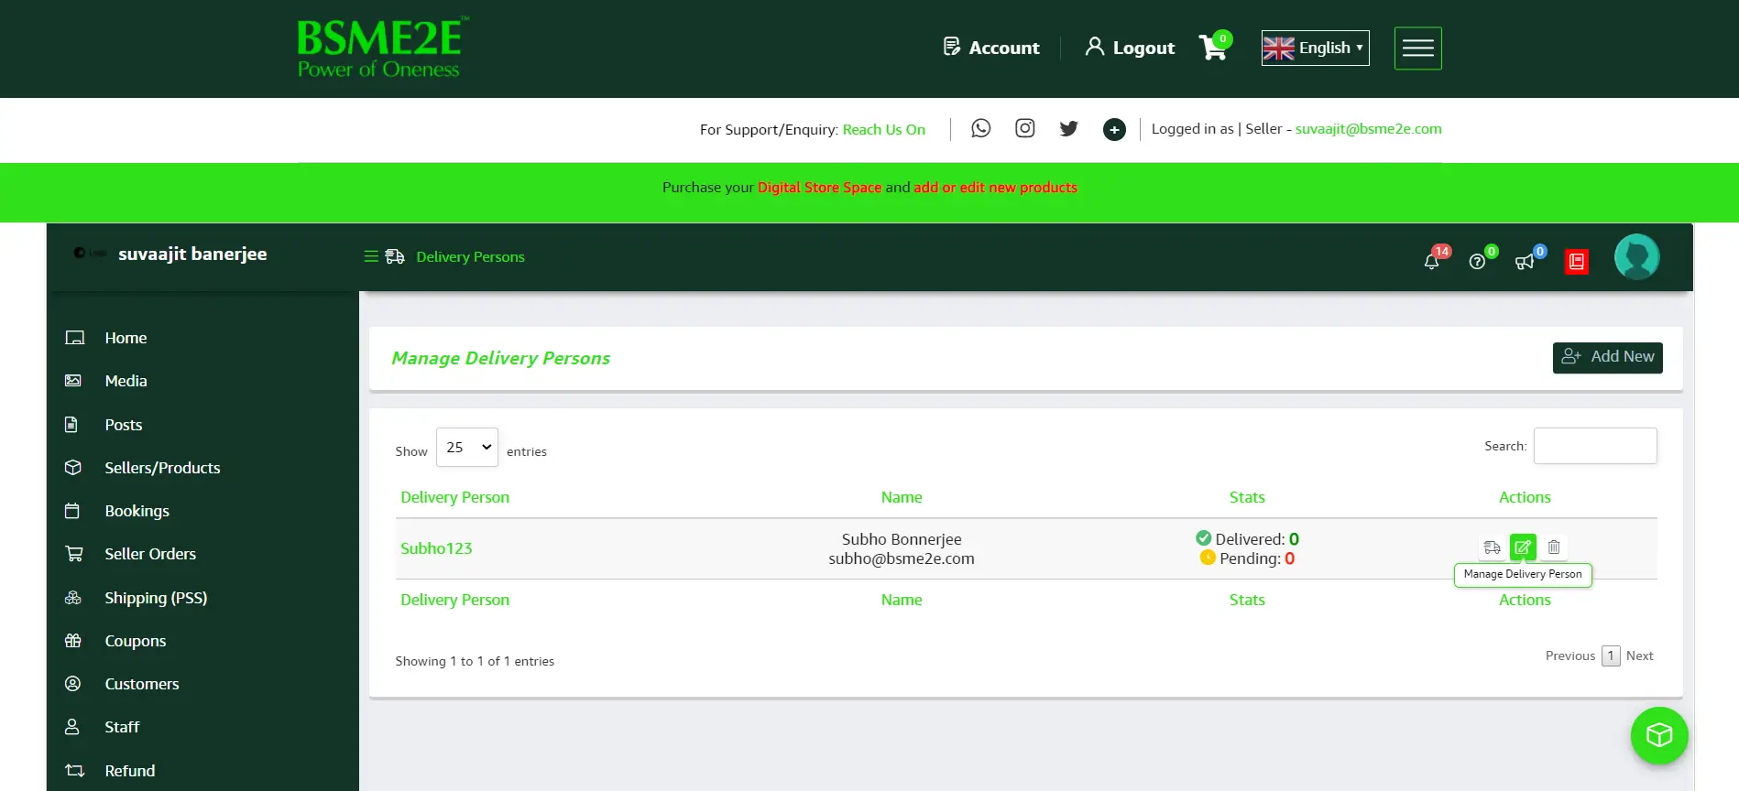
Task: Open the user profile avatar
Action: [1636, 256]
